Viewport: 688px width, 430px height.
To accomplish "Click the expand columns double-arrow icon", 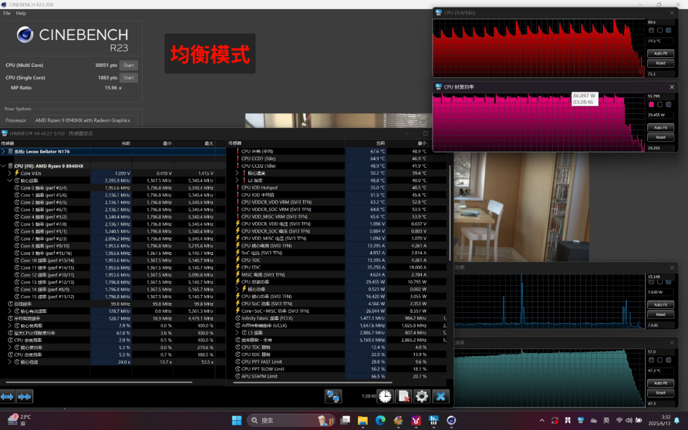I will click(8, 397).
